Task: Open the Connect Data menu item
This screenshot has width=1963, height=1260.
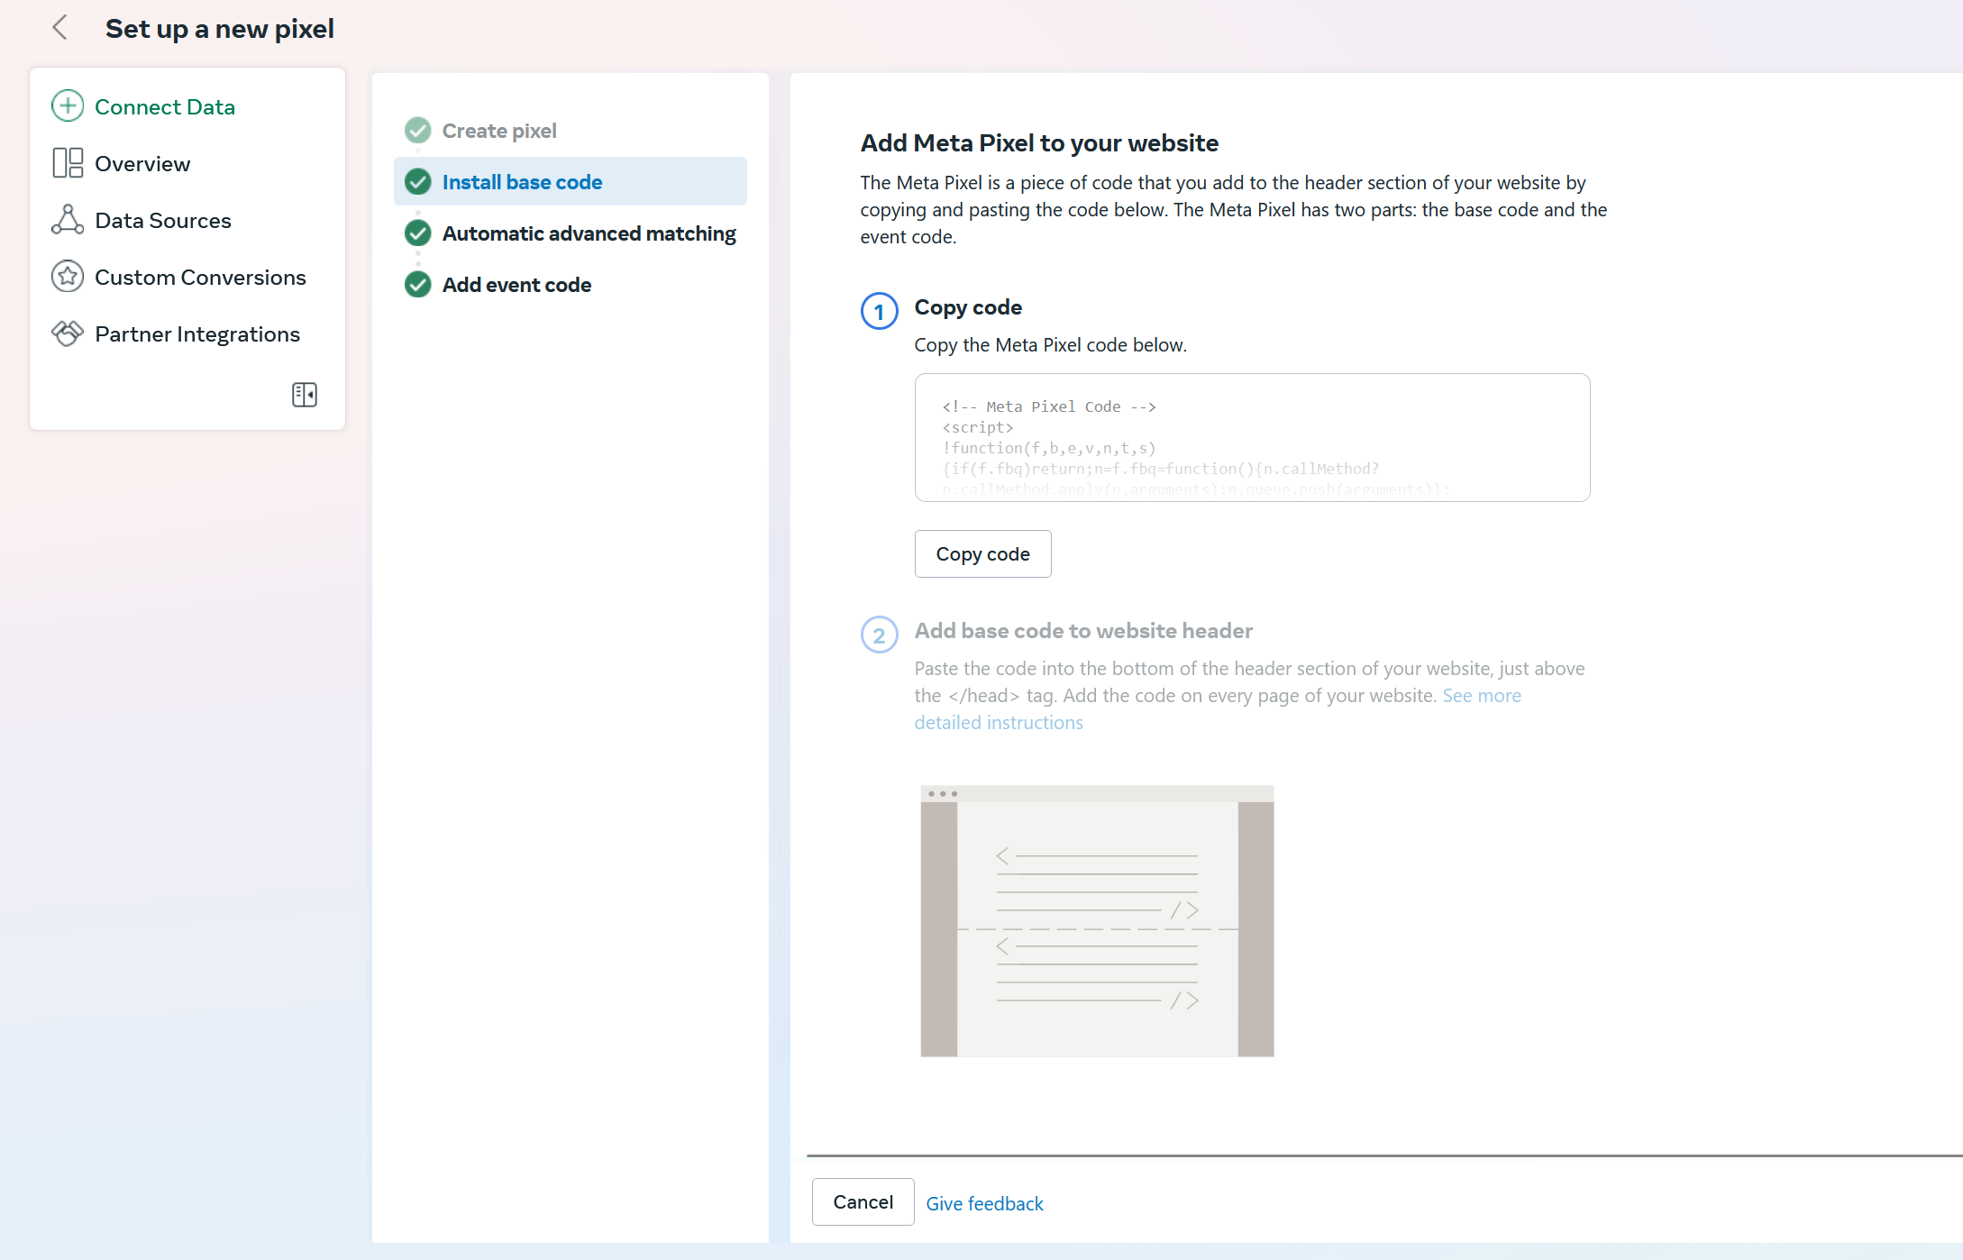Action: 165,106
